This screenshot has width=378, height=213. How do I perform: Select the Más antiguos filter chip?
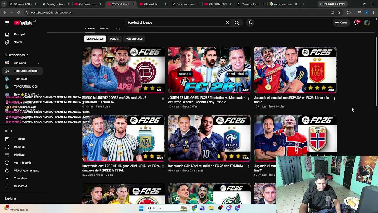(134, 39)
